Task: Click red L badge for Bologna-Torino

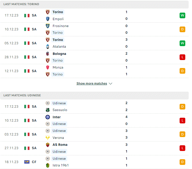Action: (182, 57)
